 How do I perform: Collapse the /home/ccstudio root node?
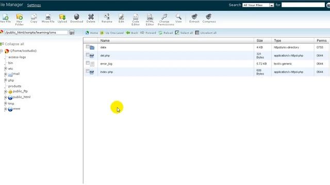tap(1, 51)
